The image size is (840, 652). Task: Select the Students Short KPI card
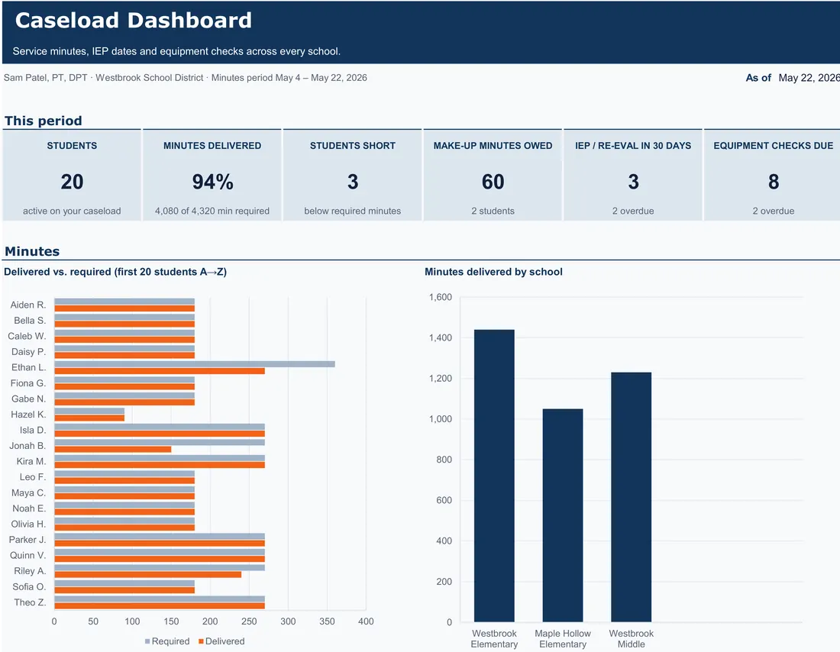tap(353, 175)
